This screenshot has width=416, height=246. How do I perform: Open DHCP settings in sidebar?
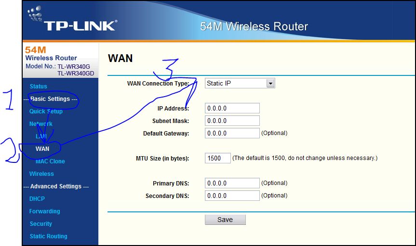[37, 198]
